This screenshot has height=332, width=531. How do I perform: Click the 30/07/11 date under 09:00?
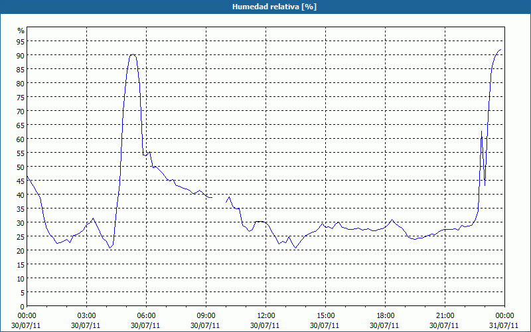click(205, 325)
